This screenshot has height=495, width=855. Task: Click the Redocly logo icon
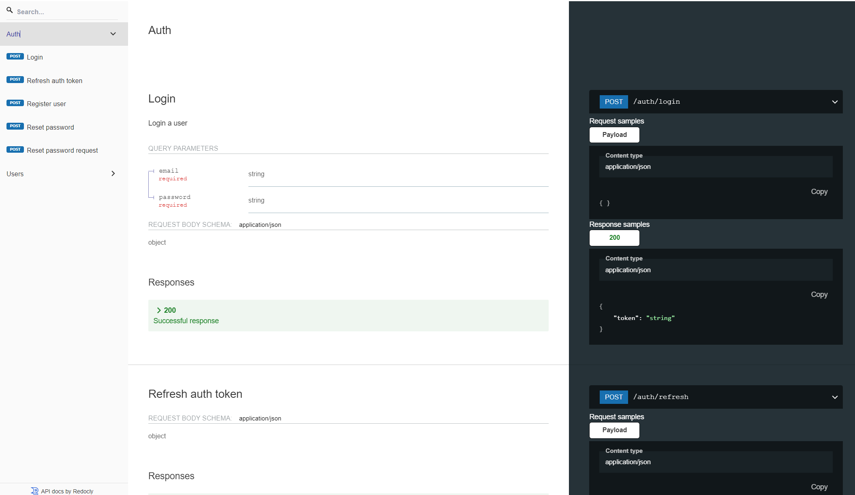34,491
